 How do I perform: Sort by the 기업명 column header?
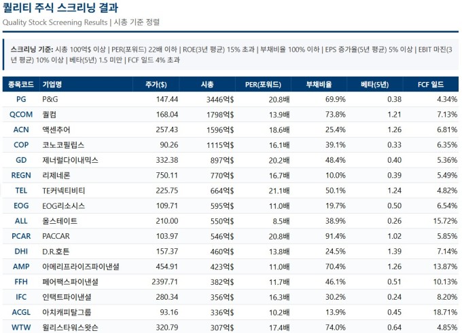pos(52,85)
